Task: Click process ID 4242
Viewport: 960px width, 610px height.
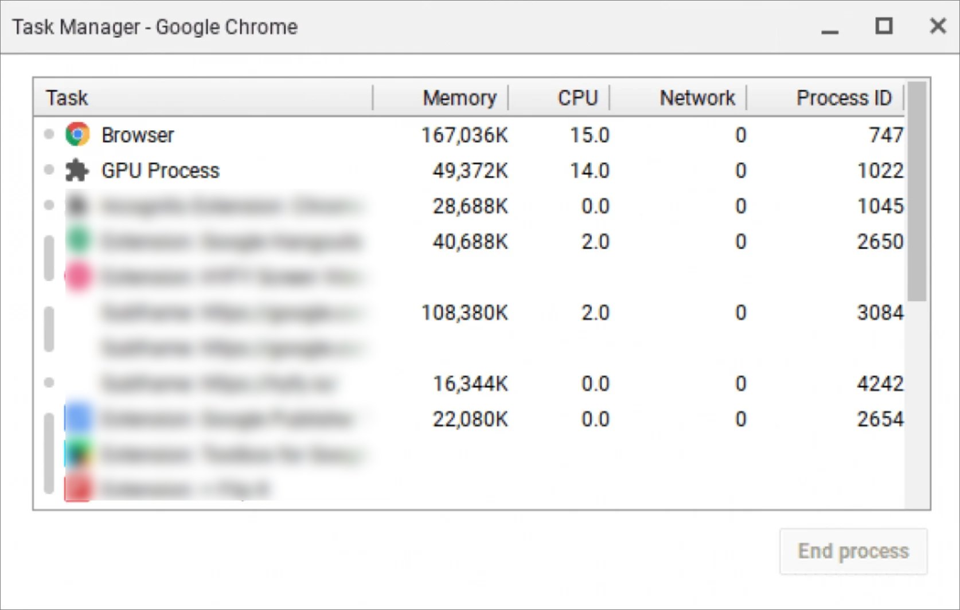Action: tap(880, 384)
